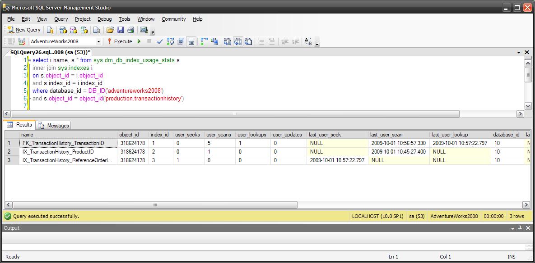The width and height of the screenshot is (535, 263).
Task: Click the Change Connection icon
Action: [22, 41]
